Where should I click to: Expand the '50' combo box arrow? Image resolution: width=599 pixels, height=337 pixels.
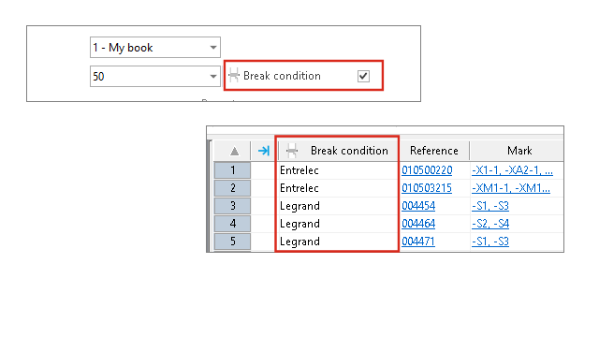tap(213, 77)
